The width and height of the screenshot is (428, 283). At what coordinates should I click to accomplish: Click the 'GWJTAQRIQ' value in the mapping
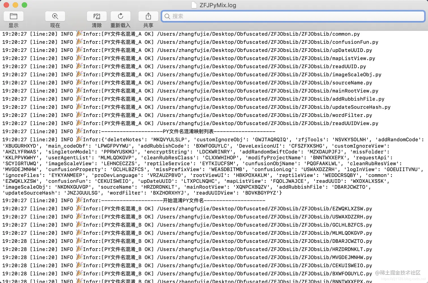click(x=271, y=140)
